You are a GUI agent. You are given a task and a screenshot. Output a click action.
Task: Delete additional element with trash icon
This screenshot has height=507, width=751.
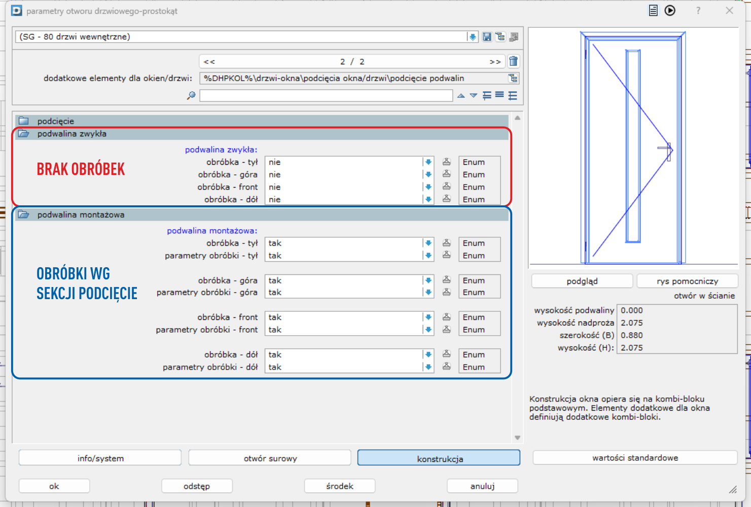[513, 61]
